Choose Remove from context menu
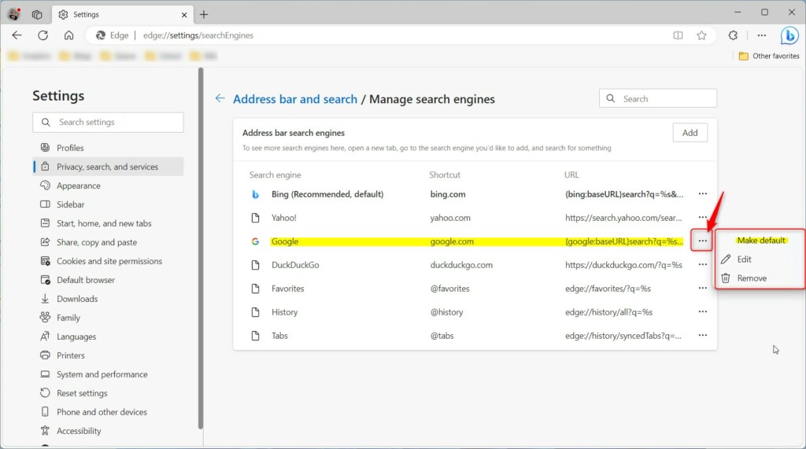Screen dimensions: 806x449 760,278
